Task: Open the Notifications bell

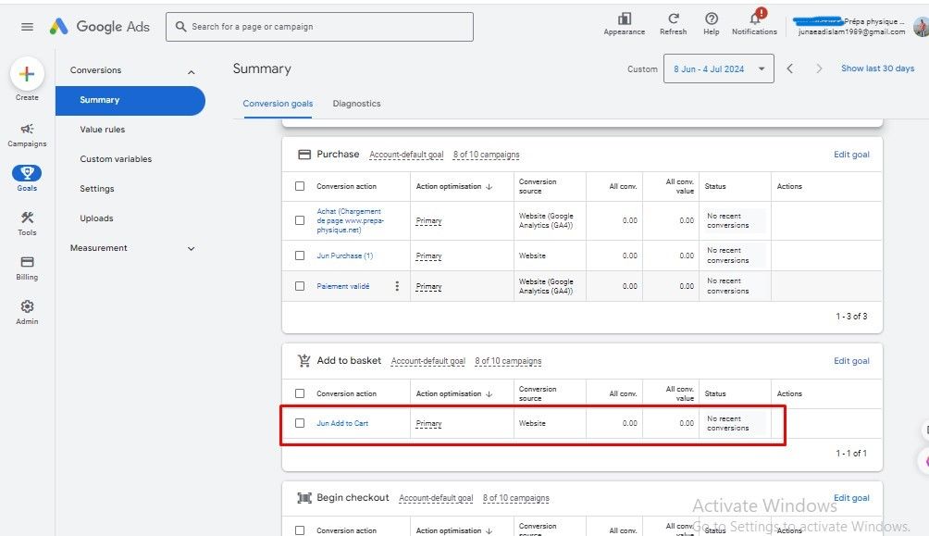Action: tap(754, 22)
